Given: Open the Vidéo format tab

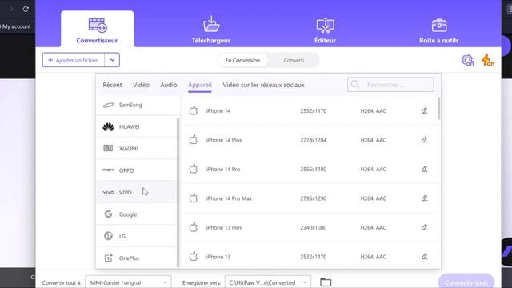Looking at the screenshot, I should (141, 85).
